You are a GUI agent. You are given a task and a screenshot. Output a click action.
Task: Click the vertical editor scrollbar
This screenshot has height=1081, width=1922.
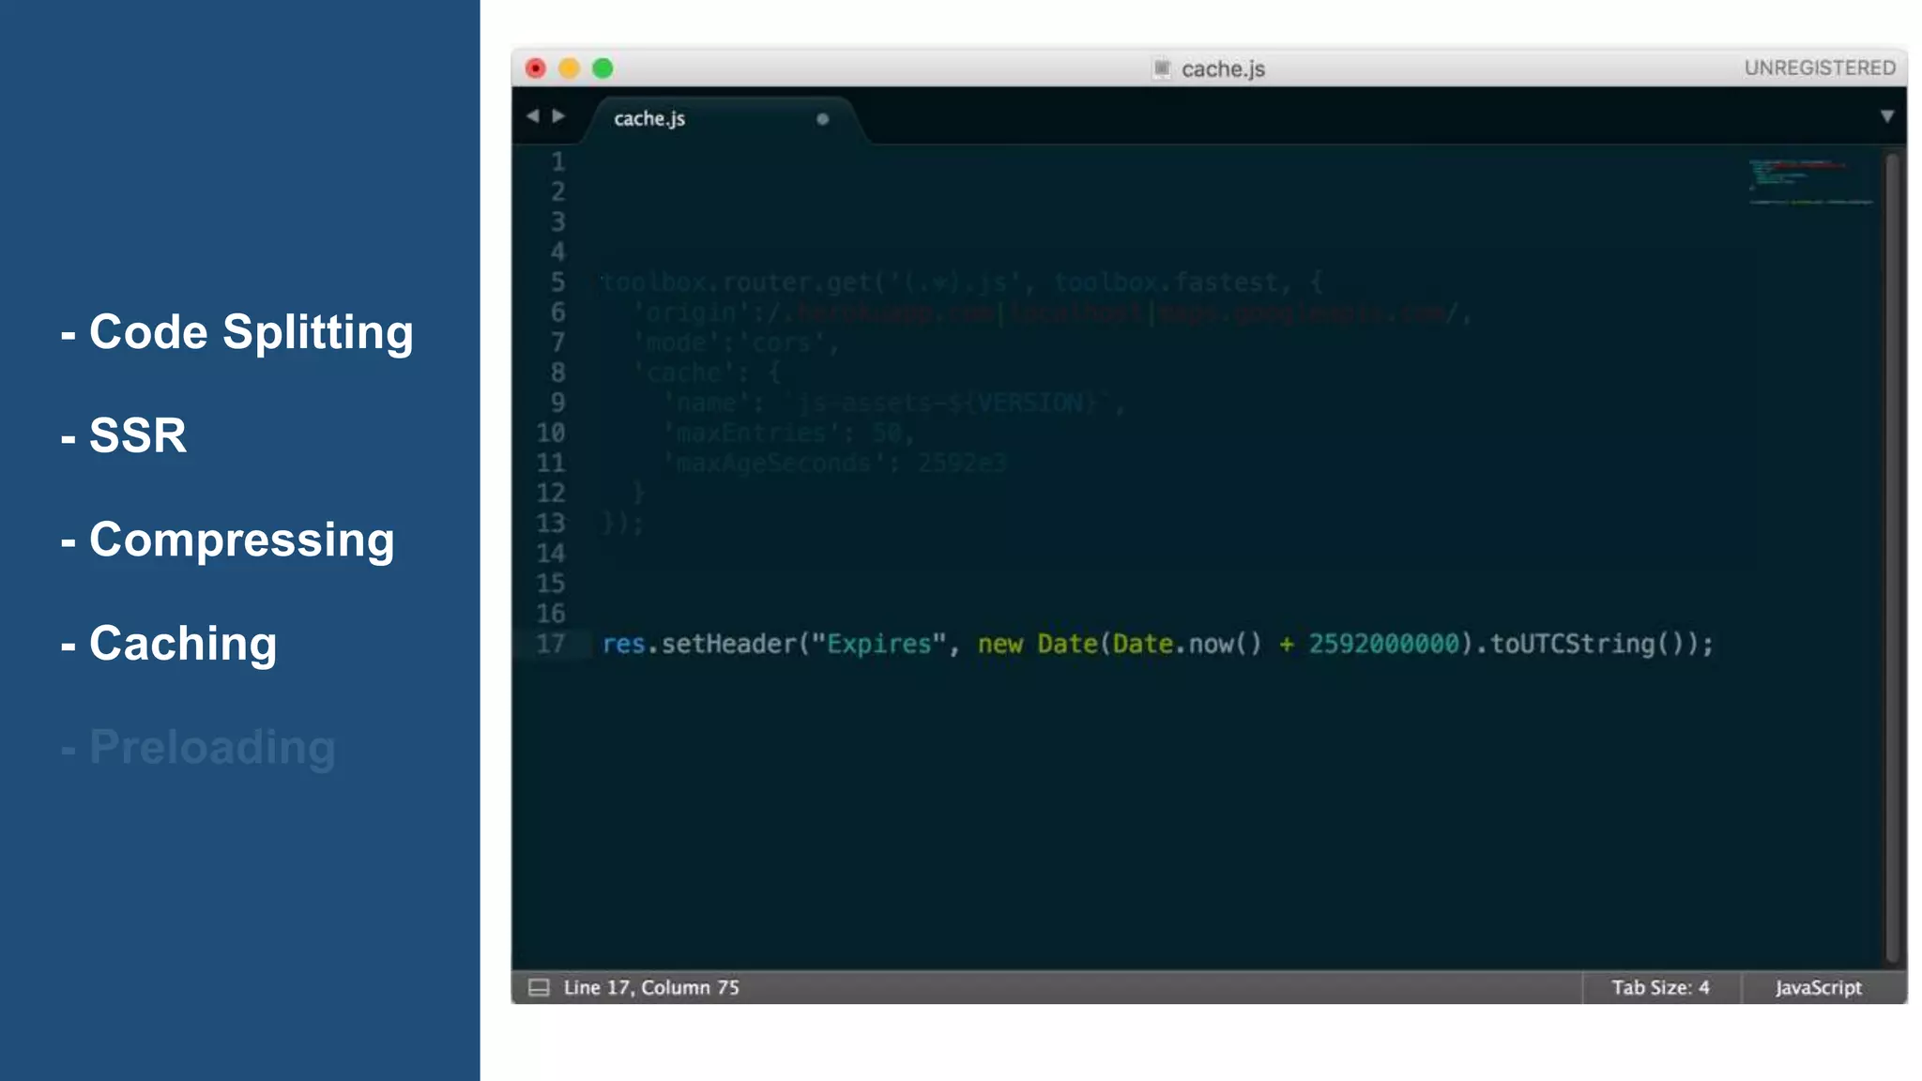[x=1892, y=559]
